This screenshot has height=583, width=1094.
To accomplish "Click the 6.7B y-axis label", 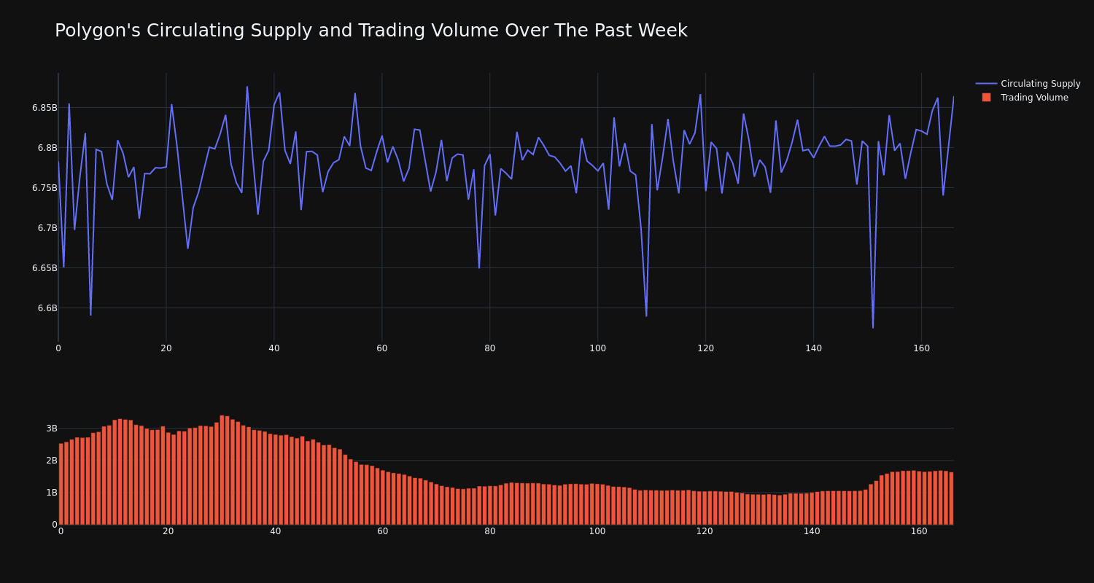I will pos(47,228).
